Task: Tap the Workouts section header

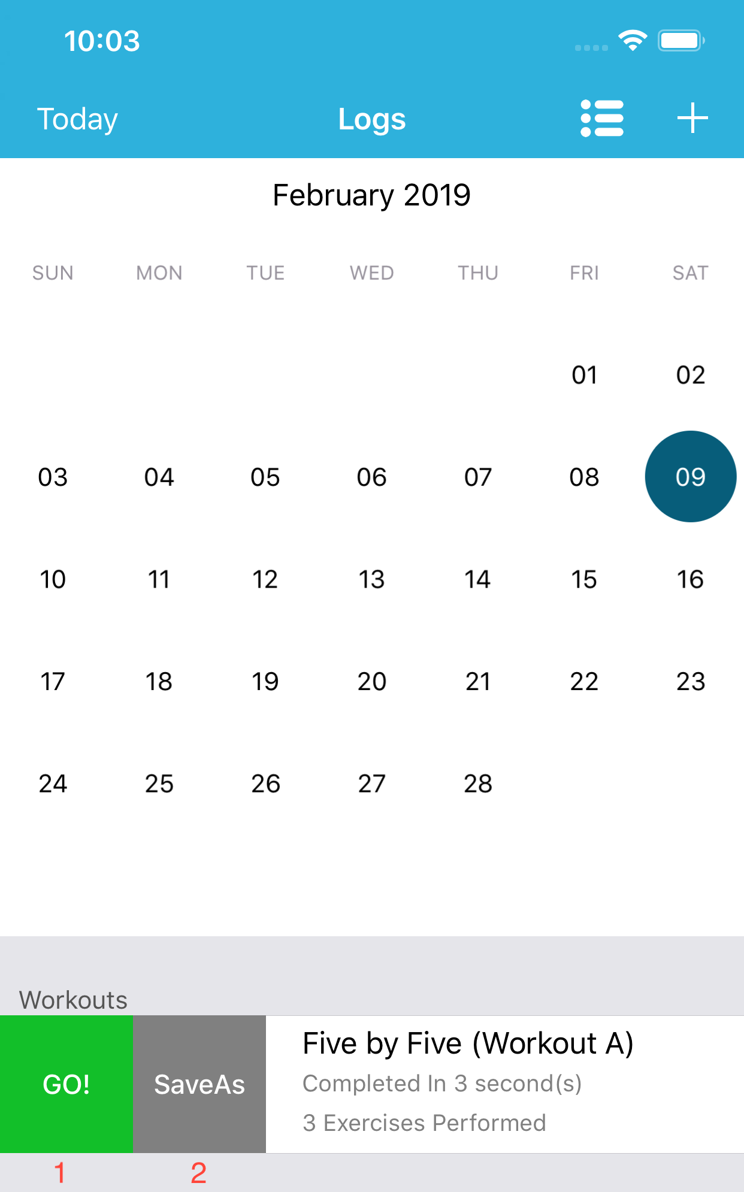Action: pyautogui.click(x=73, y=1000)
